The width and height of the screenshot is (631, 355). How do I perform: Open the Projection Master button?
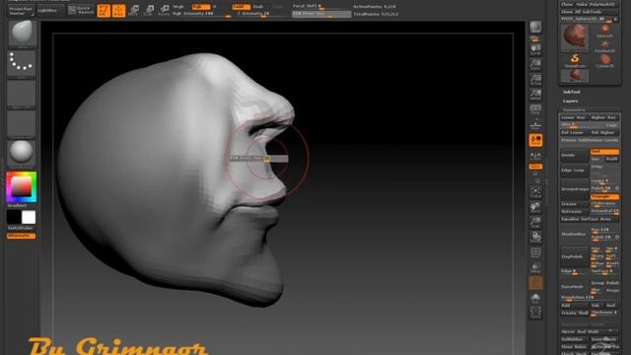pyautogui.click(x=21, y=11)
